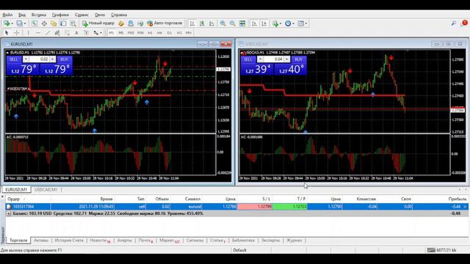
Task: Click BUY on EURUSD chart
Action: point(64,59)
